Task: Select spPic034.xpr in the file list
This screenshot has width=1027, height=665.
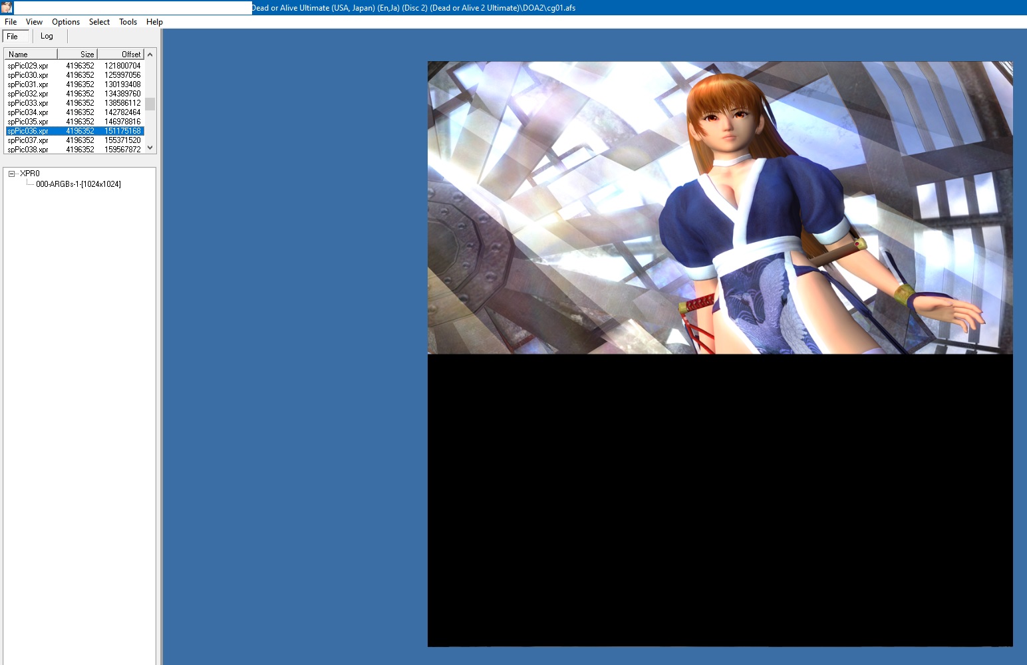Action: pos(74,112)
